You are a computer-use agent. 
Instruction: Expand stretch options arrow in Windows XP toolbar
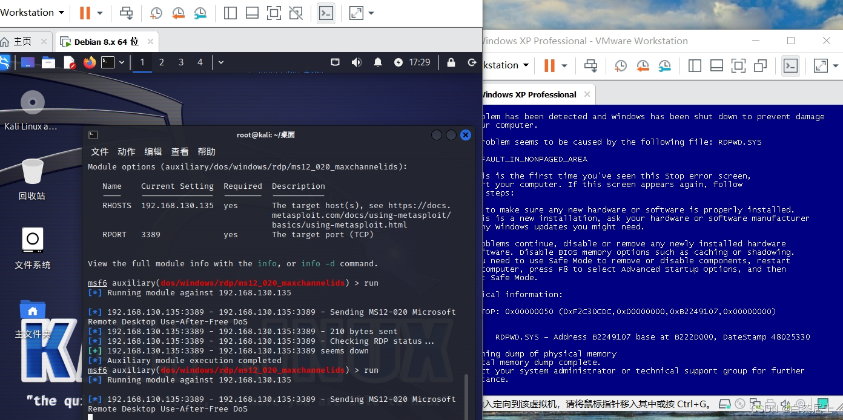pyautogui.click(x=836, y=65)
